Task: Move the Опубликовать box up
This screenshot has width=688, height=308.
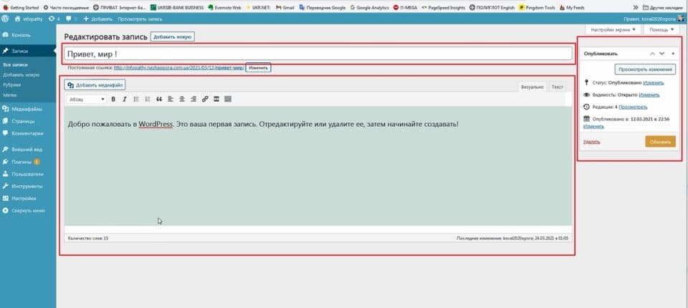Action: [652, 54]
